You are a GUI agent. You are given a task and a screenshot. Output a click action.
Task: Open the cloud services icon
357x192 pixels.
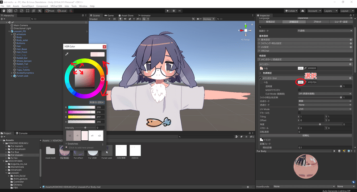(x=303, y=11)
